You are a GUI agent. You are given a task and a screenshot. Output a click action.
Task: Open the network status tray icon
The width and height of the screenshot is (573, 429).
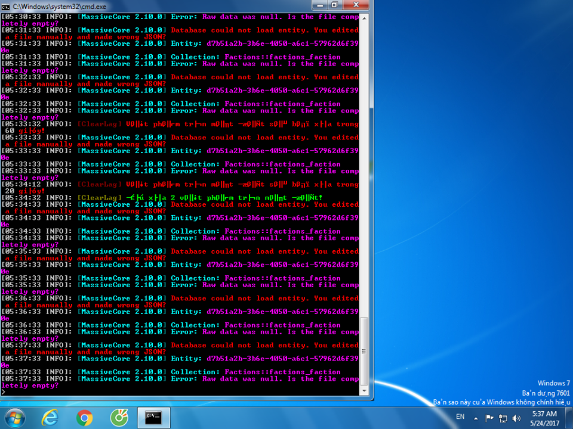(x=503, y=418)
